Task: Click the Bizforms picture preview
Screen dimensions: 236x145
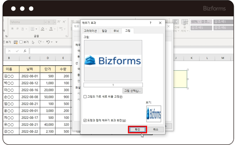Action: (113, 61)
